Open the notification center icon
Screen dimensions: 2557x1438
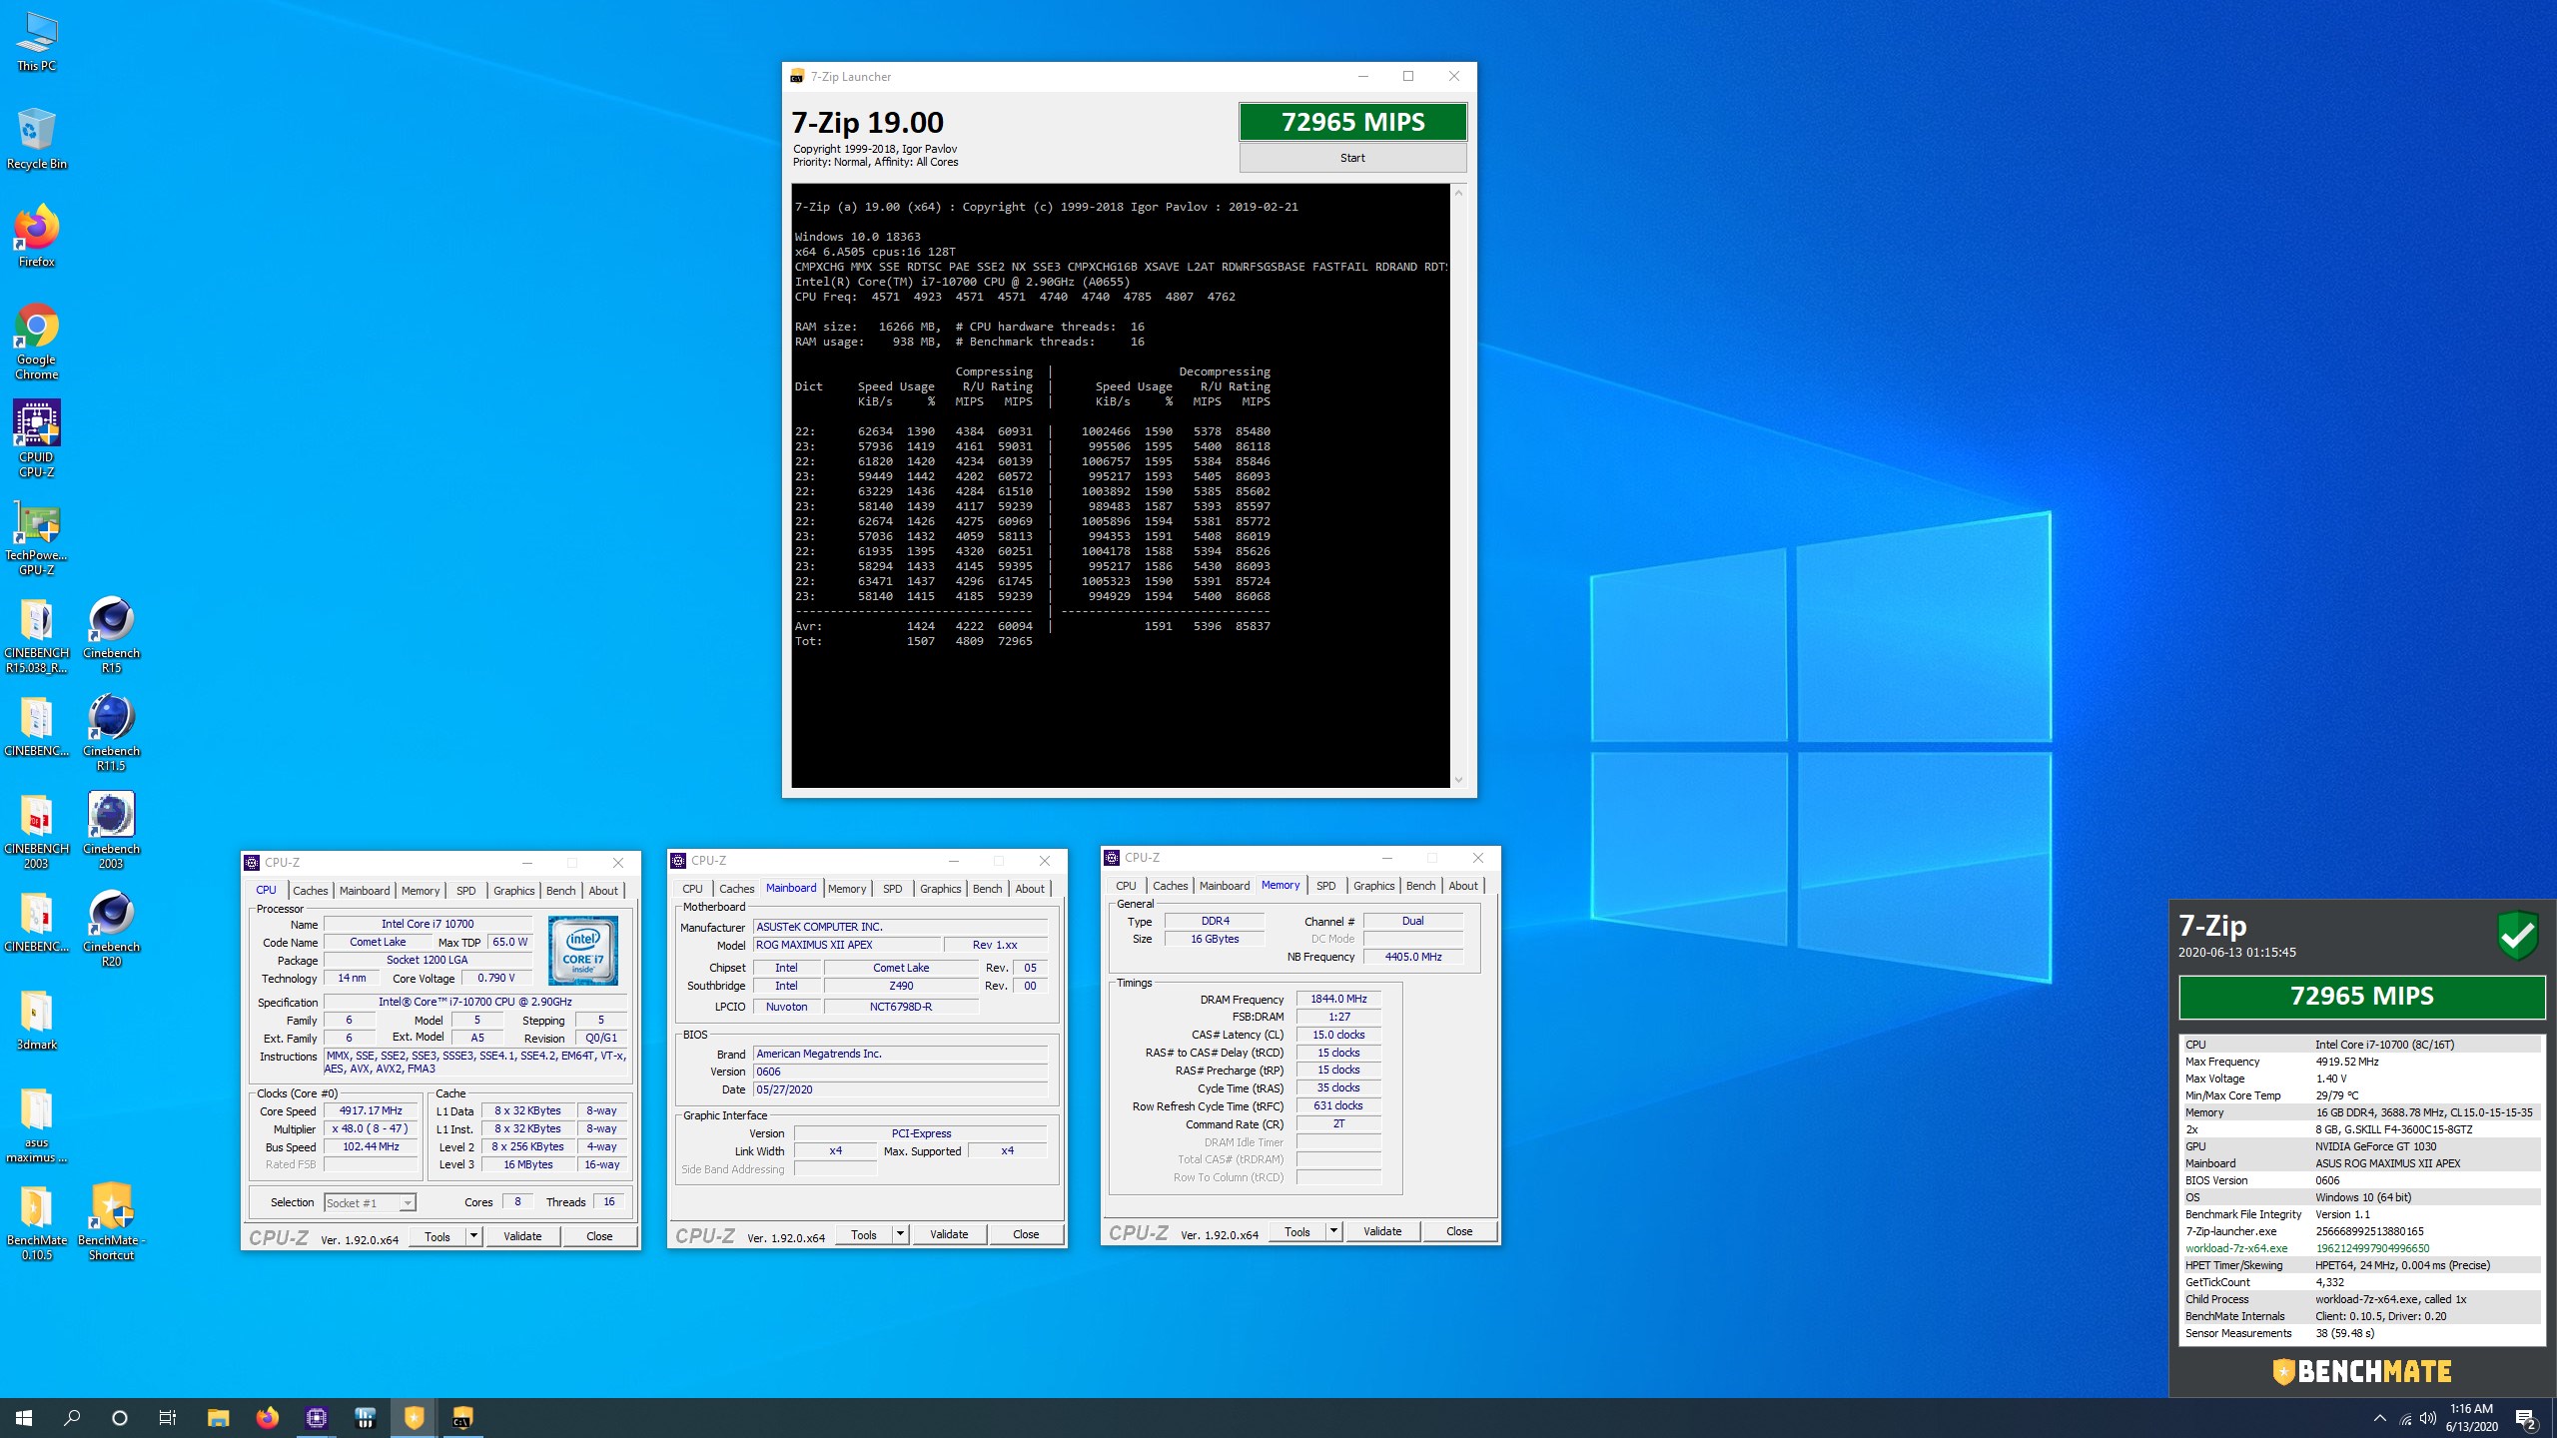click(2526, 1419)
